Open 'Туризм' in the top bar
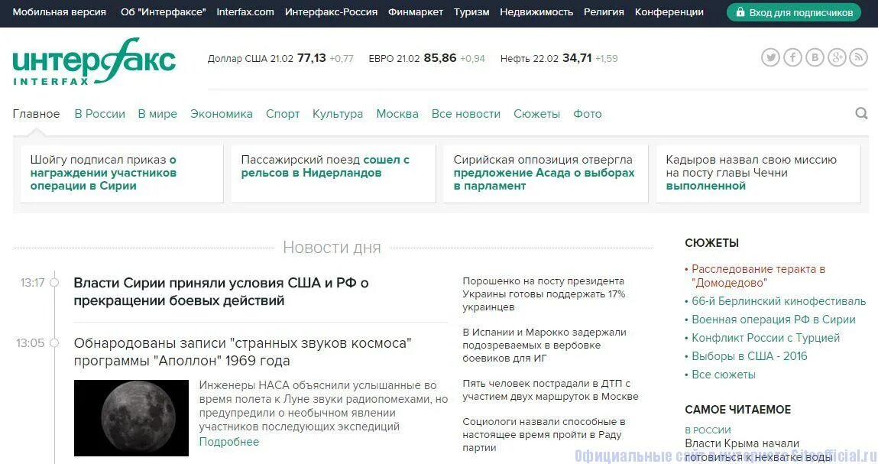 coord(471,11)
